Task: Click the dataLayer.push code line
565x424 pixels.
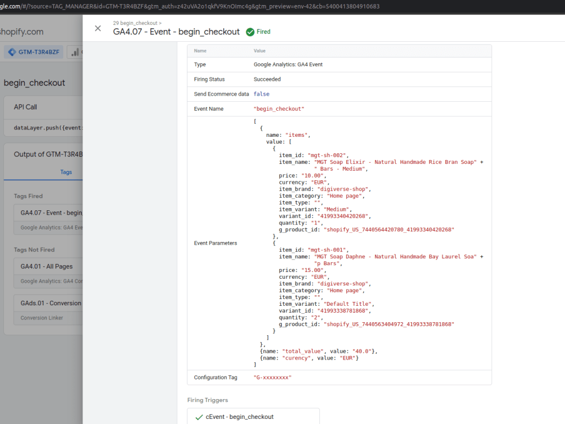Action: 48,128
